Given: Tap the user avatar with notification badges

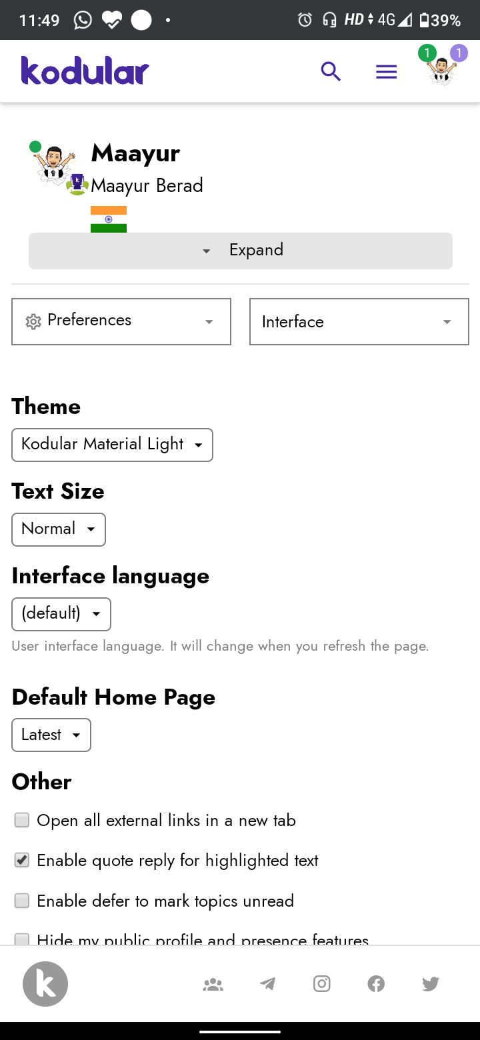Looking at the screenshot, I should [441, 69].
